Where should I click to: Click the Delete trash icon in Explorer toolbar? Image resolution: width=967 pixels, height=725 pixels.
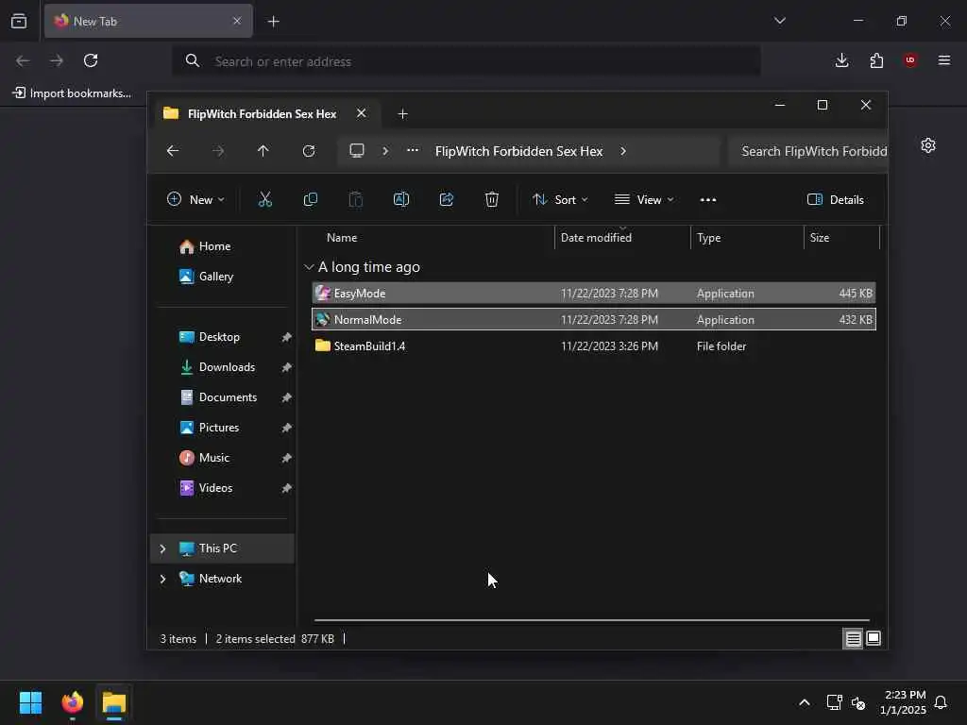point(491,199)
